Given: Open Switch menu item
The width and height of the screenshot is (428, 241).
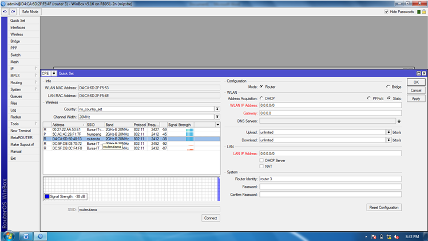Looking at the screenshot, I should pos(15,55).
